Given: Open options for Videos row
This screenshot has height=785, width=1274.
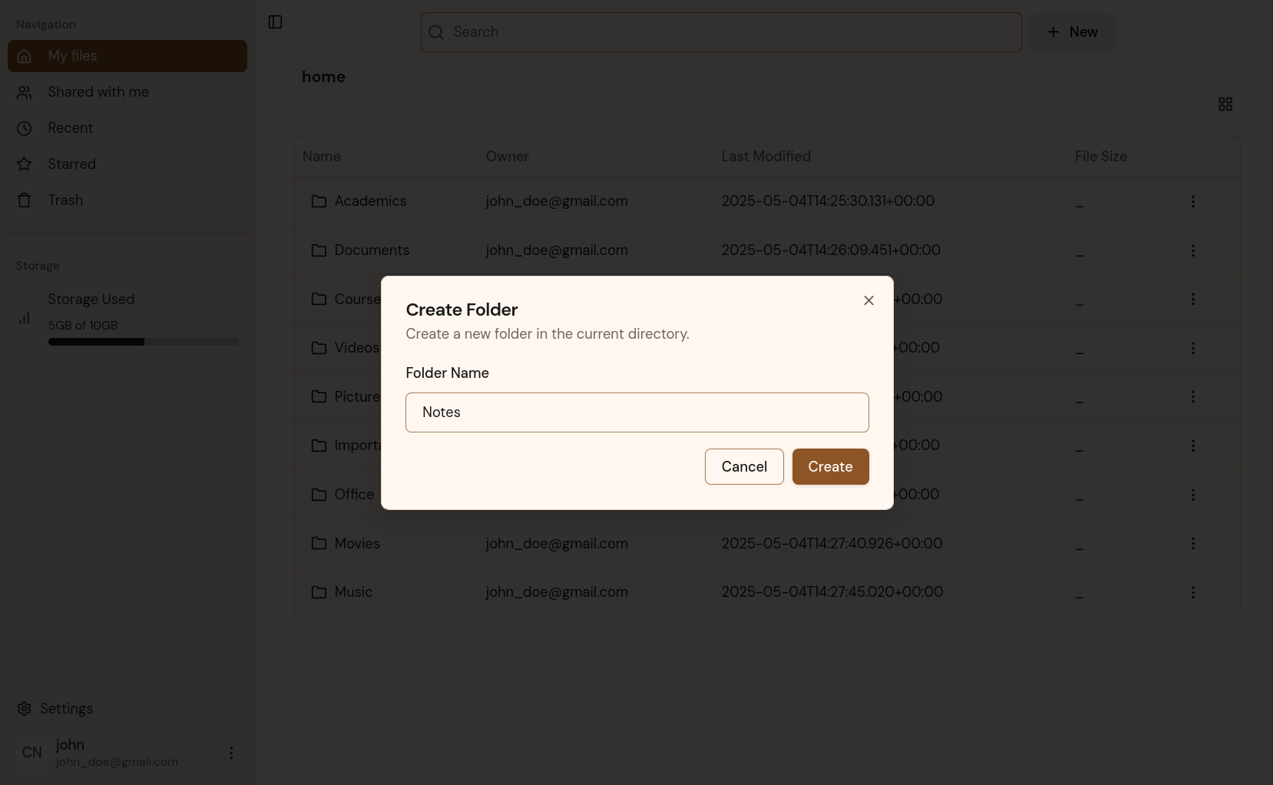Looking at the screenshot, I should [1193, 348].
